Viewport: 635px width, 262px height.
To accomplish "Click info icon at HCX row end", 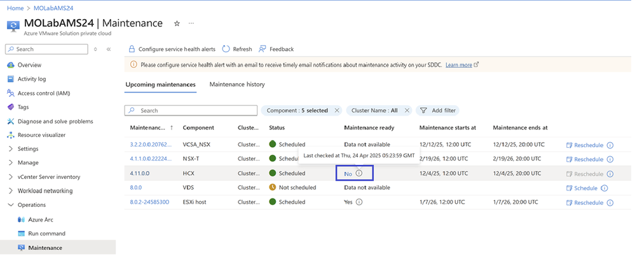I will click(610, 174).
